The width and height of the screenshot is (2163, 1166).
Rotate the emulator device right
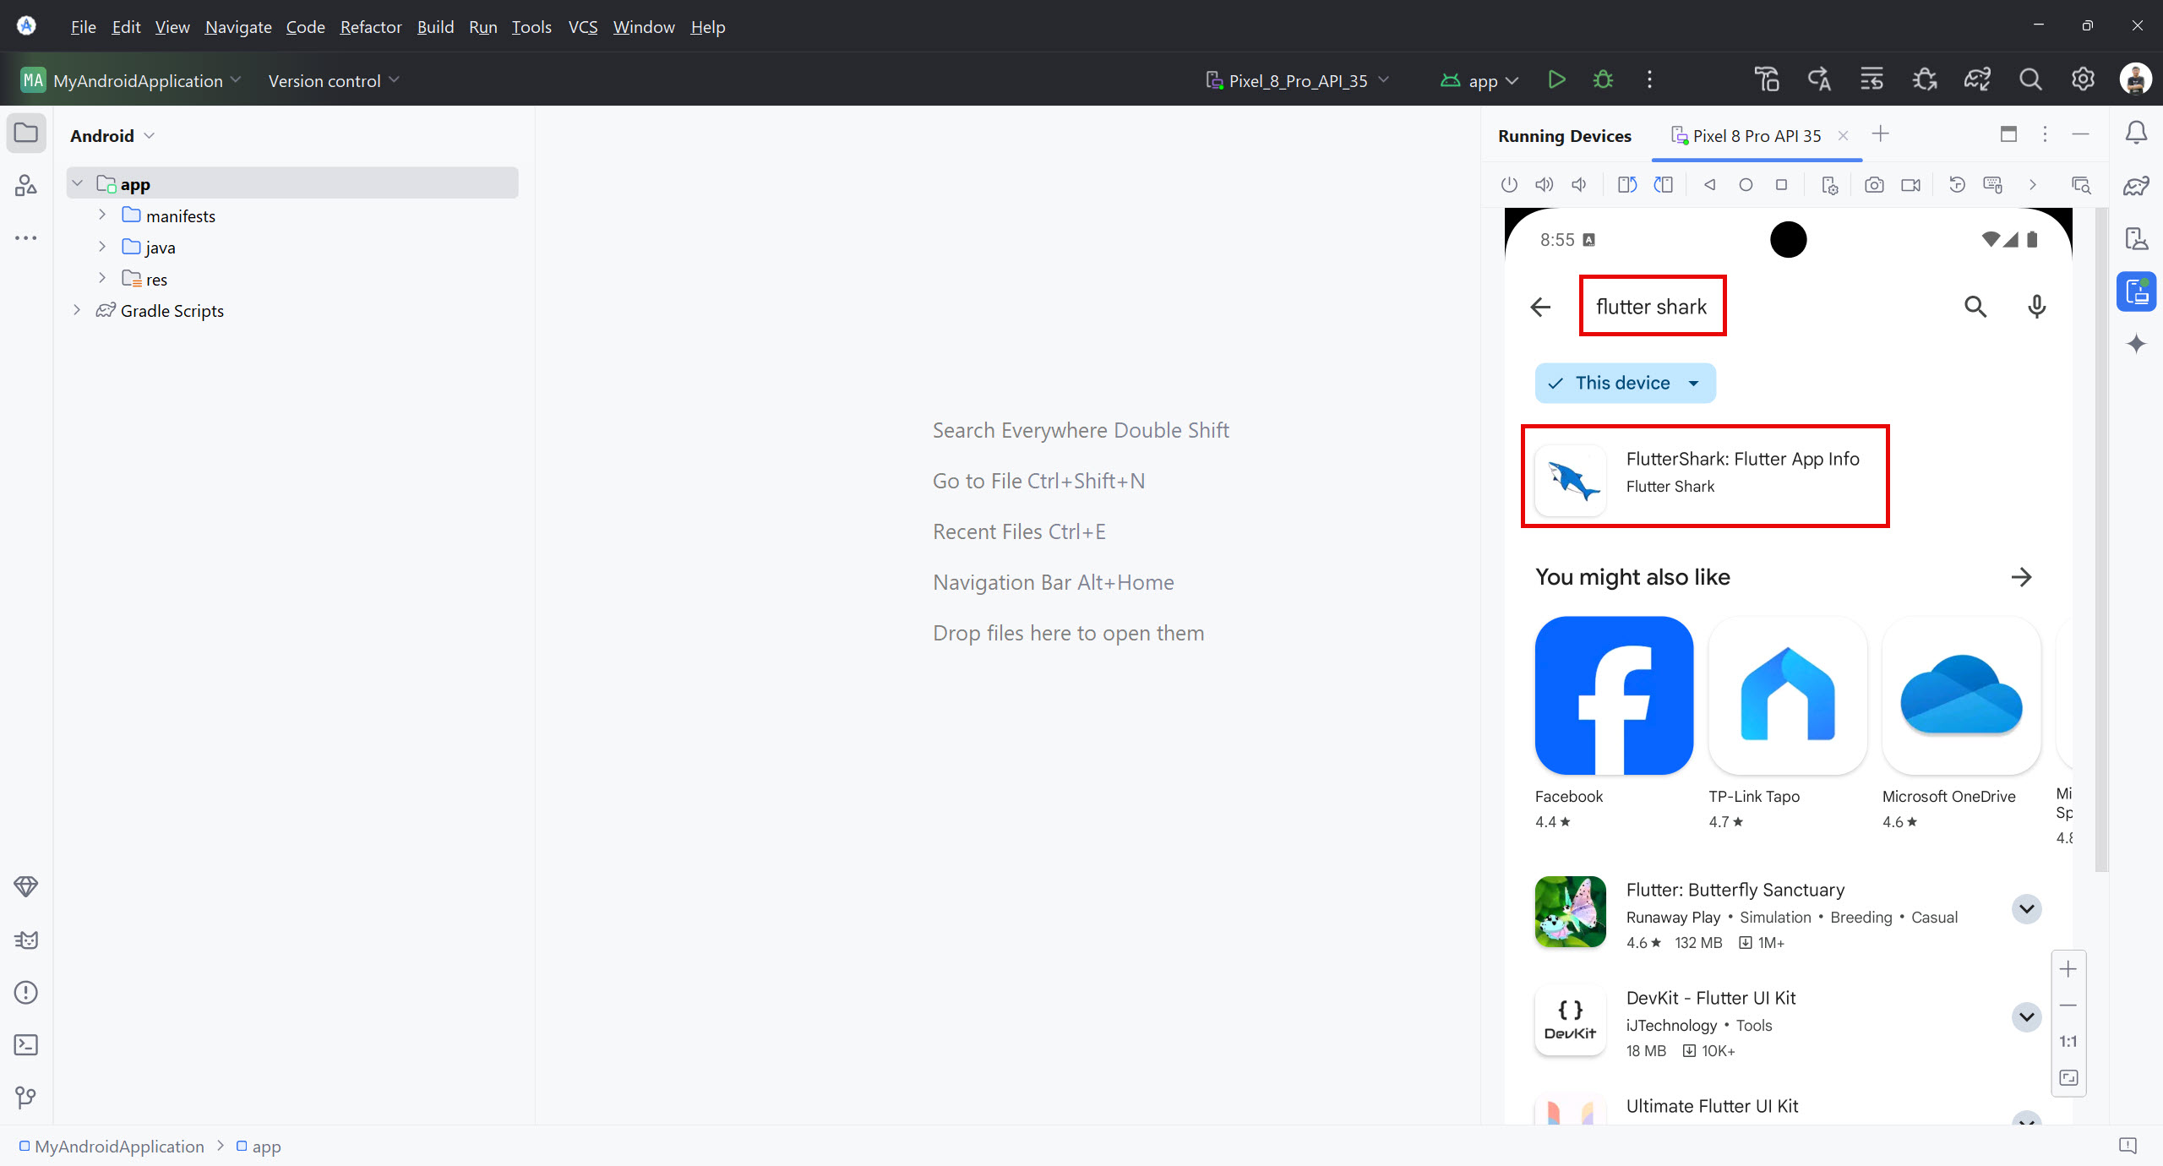click(x=1663, y=185)
